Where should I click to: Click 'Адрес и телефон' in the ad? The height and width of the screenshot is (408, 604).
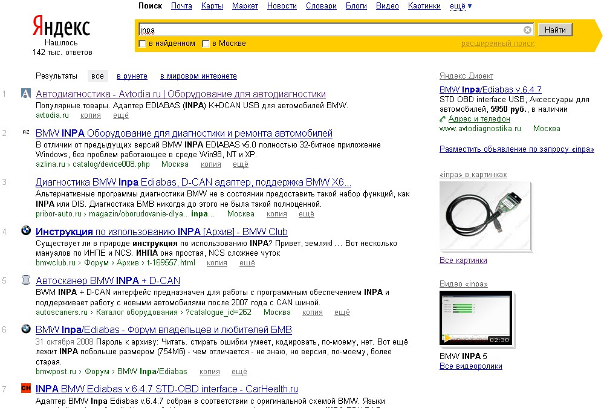click(x=479, y=118)
